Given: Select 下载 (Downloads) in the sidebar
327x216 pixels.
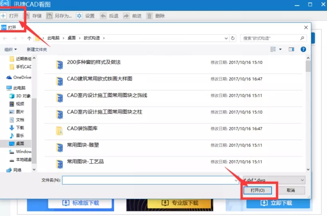Looking at the screenshot, I should pyautogui.click(x=20, y=128).
